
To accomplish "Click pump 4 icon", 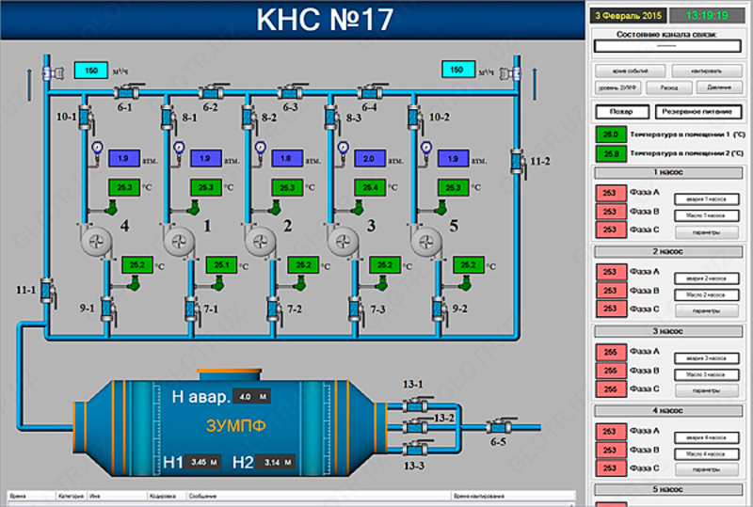I will tap(95, 243).
